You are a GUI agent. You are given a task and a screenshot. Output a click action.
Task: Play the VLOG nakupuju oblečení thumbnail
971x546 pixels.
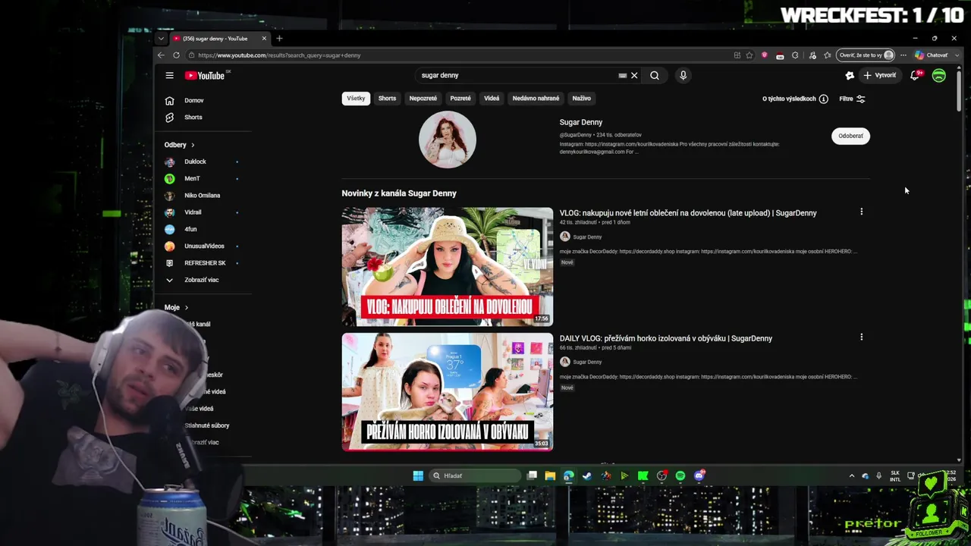(x=448, y=267)
